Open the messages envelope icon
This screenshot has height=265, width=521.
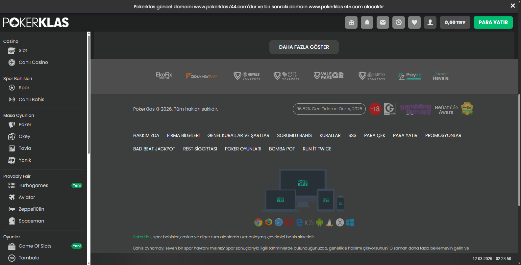(383, 22)
